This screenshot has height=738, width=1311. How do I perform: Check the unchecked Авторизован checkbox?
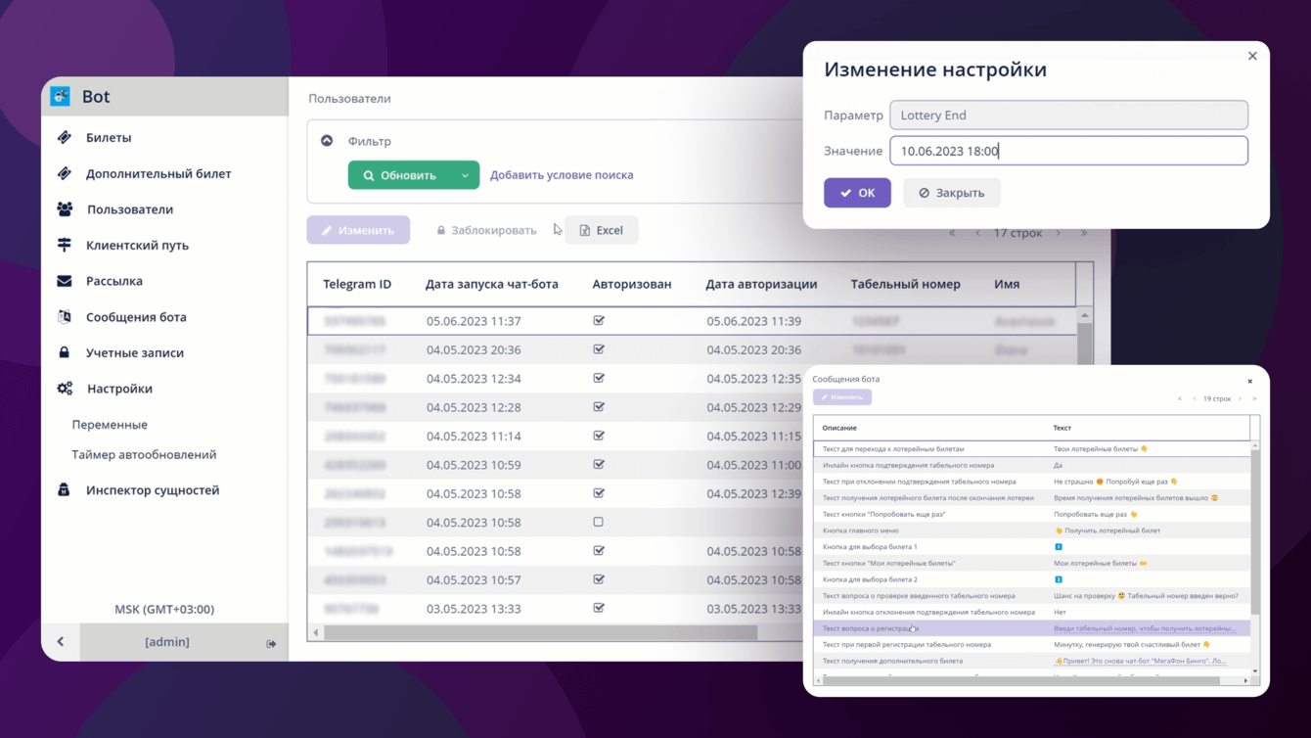click(599, 522)
